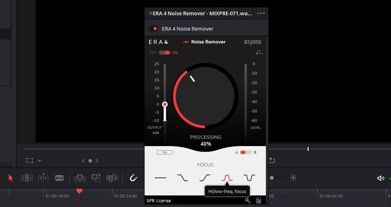Toggle the magnet snapping icon
Screen dimensions: 391x207
133,178
